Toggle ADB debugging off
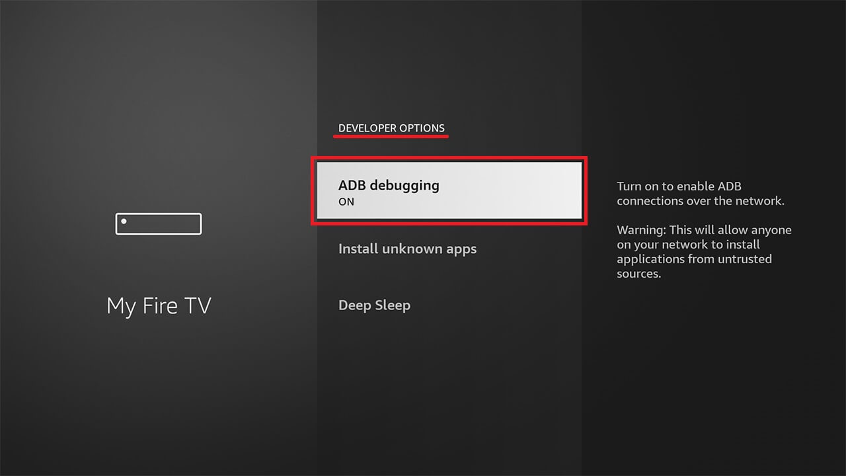 pos(449,191)
